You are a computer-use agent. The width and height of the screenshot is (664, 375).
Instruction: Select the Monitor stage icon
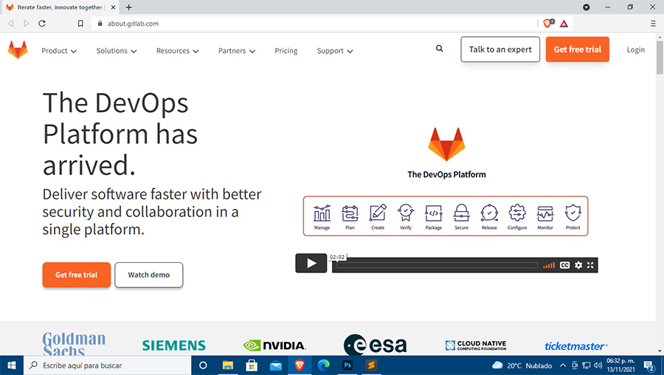(545, 213)
